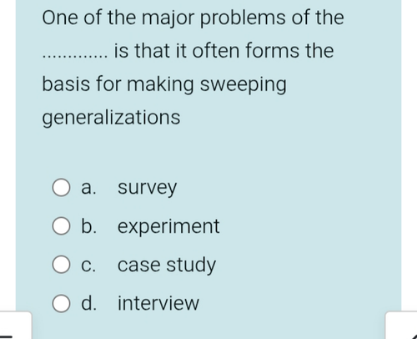Click the 'basis for making sweeping' line
Image resolution: width=417 pixels, height=339 pixels.
click(x=164, y=85)
